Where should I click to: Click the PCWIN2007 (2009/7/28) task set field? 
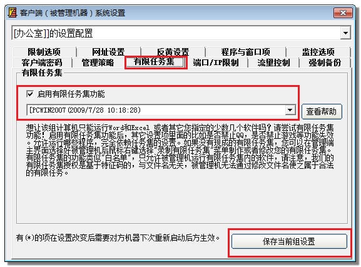161,110
